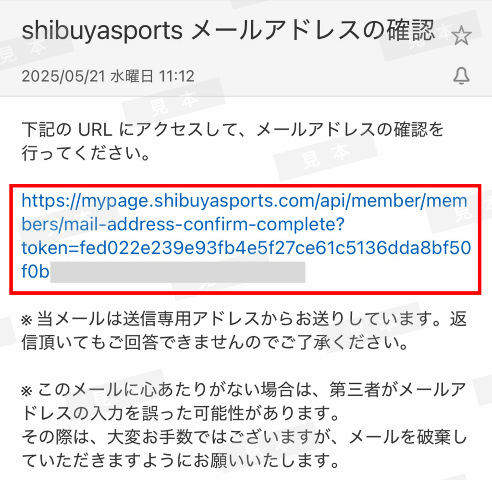Image resolution: width=492 pixels, height=480 pixels.
Task: Click the 'f0b' link ending text
Action: pos(35,271)
